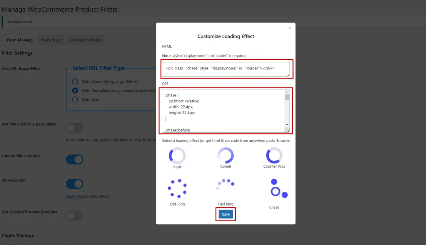426x245 pixels.
Task: Click the Settings saved notice text
Action: (x=20, y=22)
